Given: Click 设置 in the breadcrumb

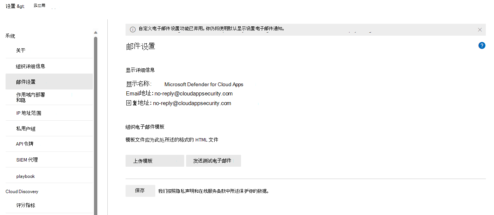Looking at the screenshot, I should tap(10, 6).
